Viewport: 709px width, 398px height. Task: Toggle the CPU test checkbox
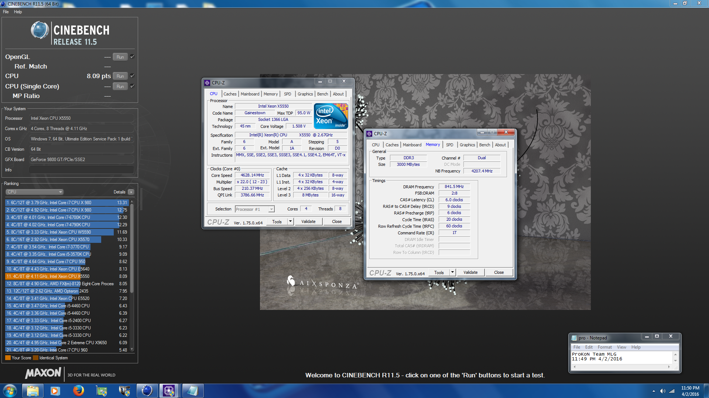132,76
